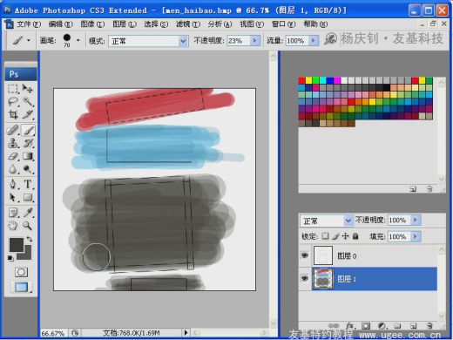
Task: Select the Zoom tool
Action: tap(28, 226)
